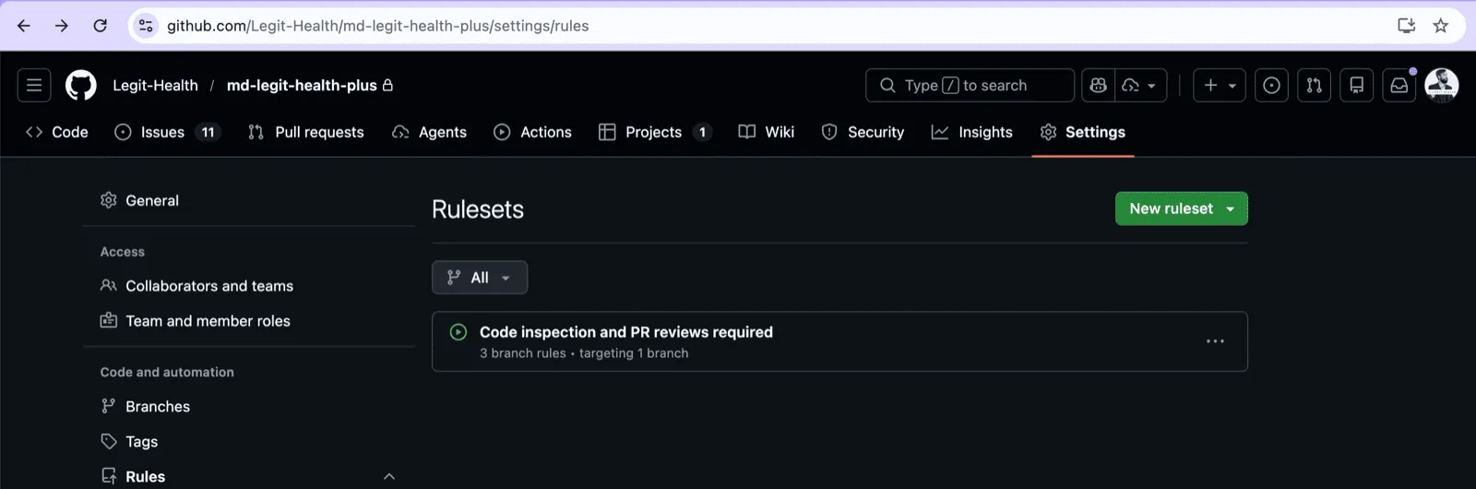Click the search input field
This screenshot has width=1476, height=489.
[969, 86]
